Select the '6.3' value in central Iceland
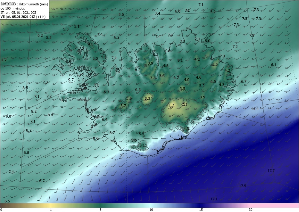 [138, 89]
